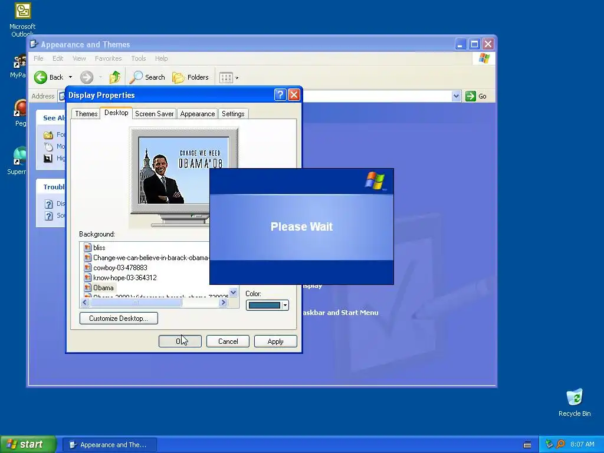Switch to the Settings tab

click(x=233, y=114)
